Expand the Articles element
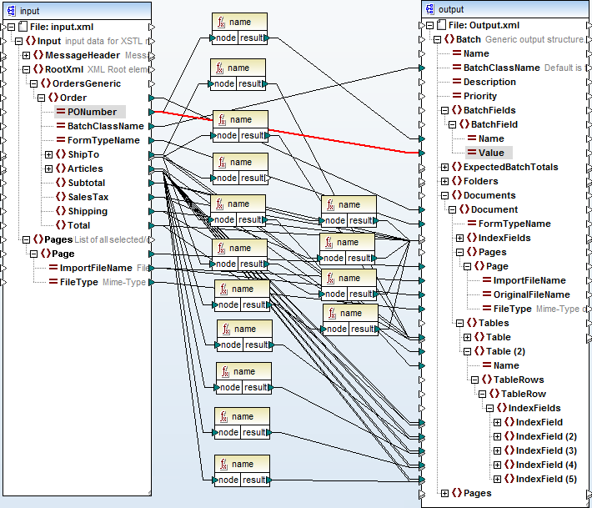The width and height of the screenshot is (592, 508). (x=49, y=168)
